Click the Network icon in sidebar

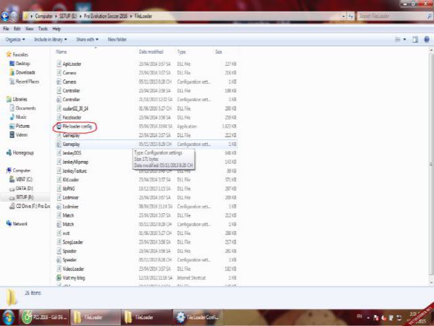pos(9,223)
